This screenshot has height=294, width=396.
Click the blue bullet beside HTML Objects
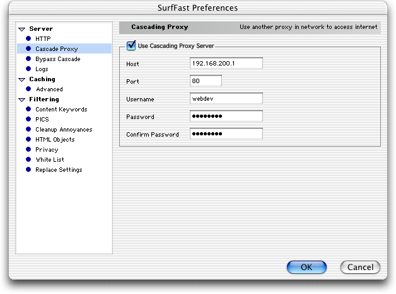pos(28,139)
